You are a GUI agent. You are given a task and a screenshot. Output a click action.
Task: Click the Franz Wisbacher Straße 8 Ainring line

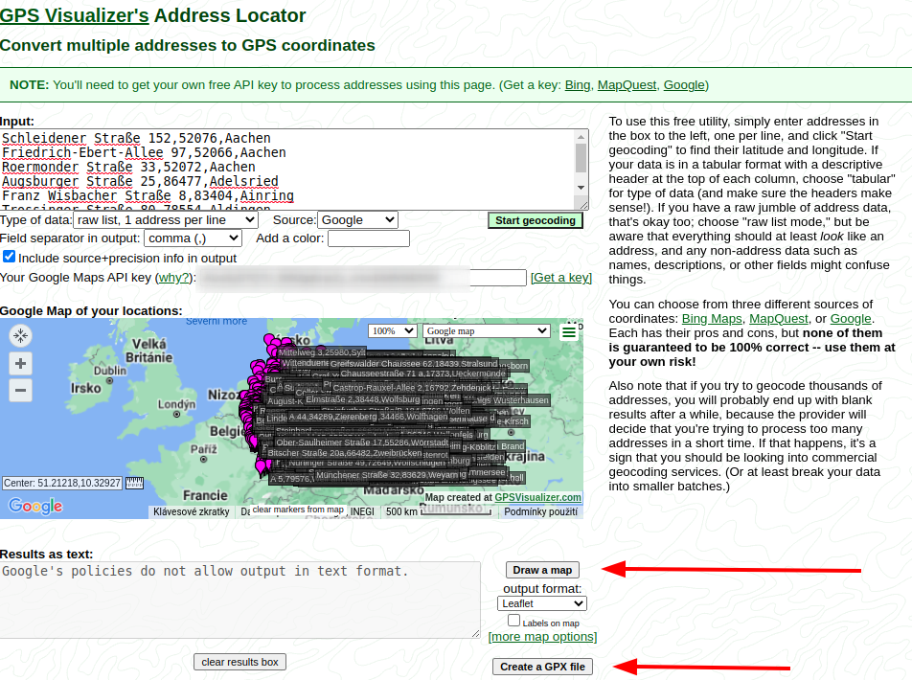point(148,196)
